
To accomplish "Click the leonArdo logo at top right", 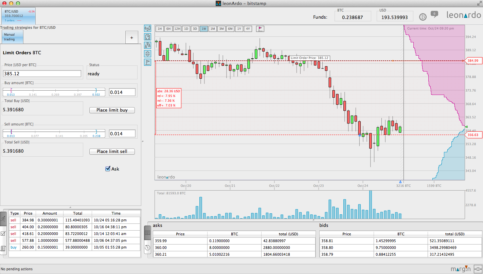I will (x=463, y=15).
